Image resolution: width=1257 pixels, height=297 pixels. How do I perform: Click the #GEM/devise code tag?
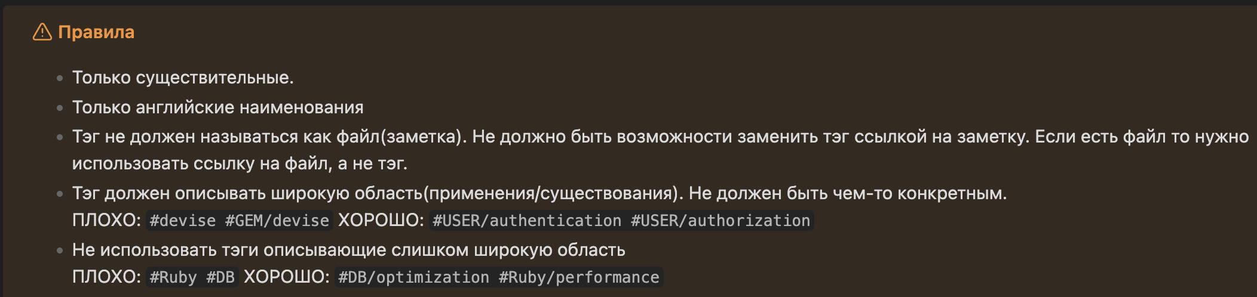[x=277, y=221]
